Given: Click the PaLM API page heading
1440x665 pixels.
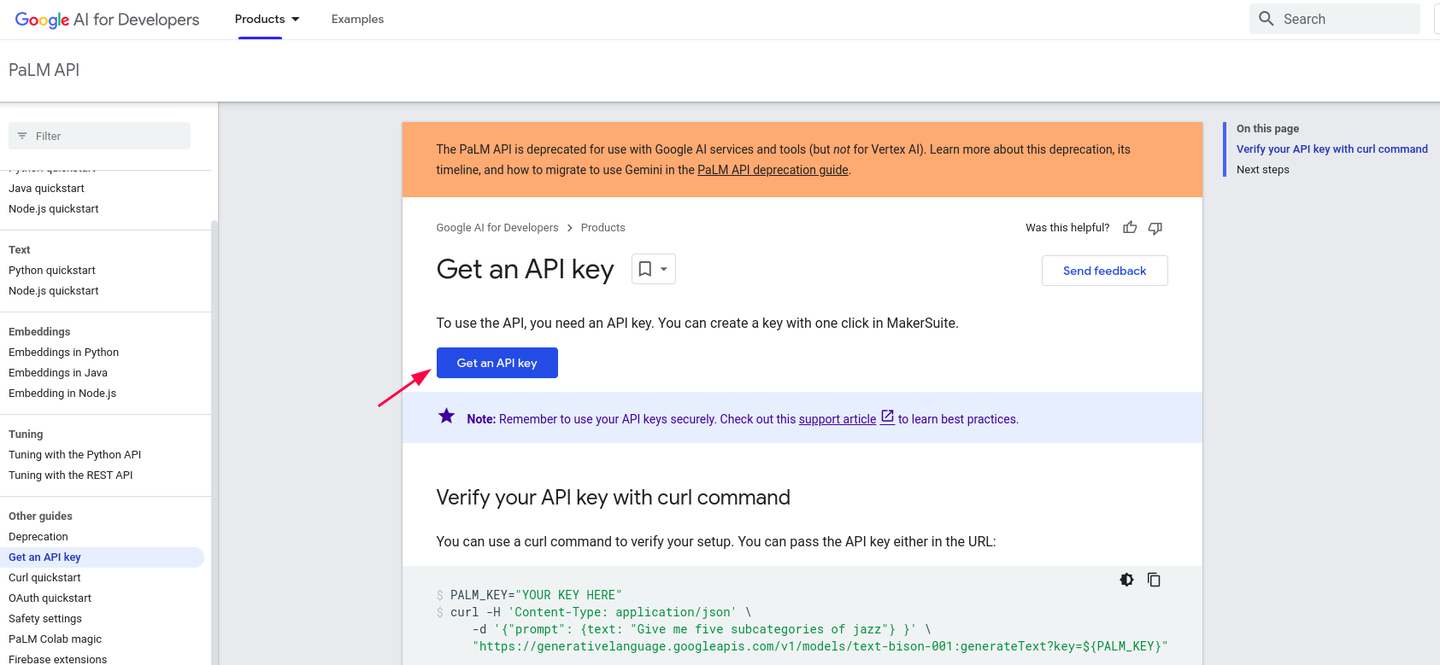Looking at the screenshot, I should pyautogui.click(x=44, y=70).
